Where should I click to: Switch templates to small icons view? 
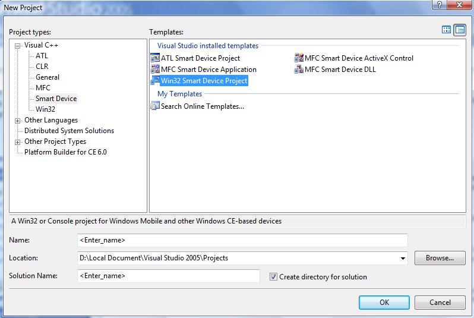pyautogui.click(x=460, y=30)
